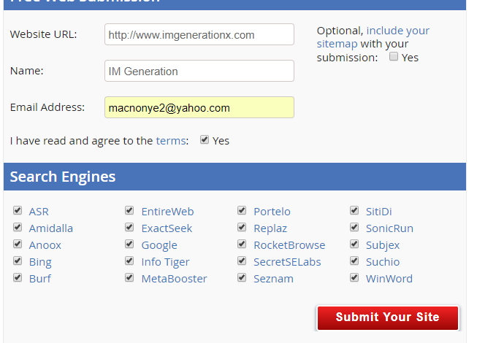Screen dimensions: 477x343
Task: Visit the RocketBrowse link
Action: 289,245
